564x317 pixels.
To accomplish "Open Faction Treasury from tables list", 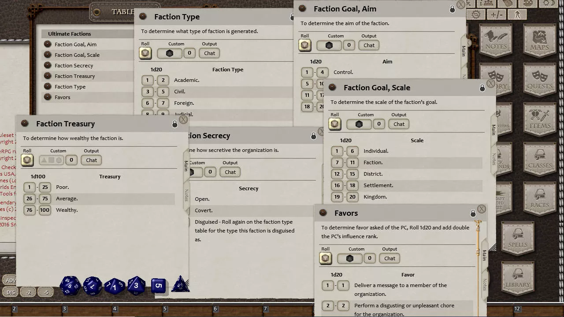I will click(x=74, y=76).
